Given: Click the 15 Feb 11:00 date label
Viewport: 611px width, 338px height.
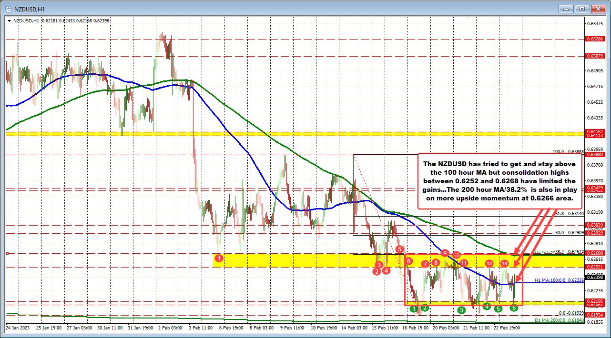Looking at the screenshot, I should (x=385, y=328).
